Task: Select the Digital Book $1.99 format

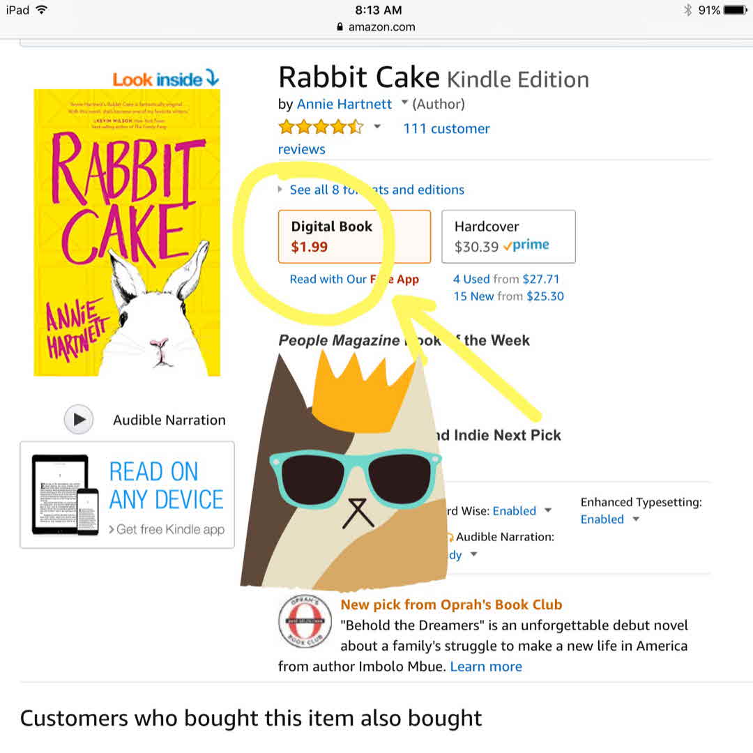Action: pyautogui.click(x=354, y=236)
